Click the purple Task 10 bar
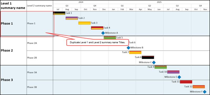Viewport: 210px width, 95px height. pos(173,72)
